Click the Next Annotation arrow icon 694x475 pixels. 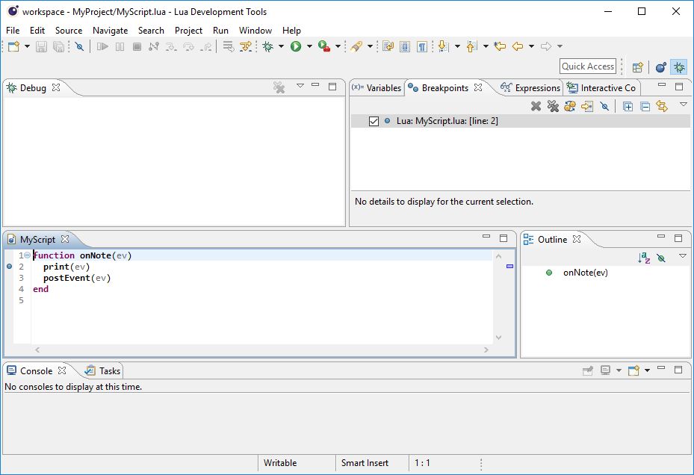443,46
